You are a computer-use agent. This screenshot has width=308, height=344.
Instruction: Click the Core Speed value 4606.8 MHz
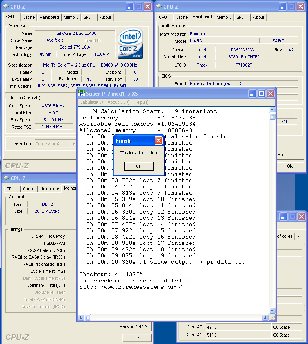[53, 106]
